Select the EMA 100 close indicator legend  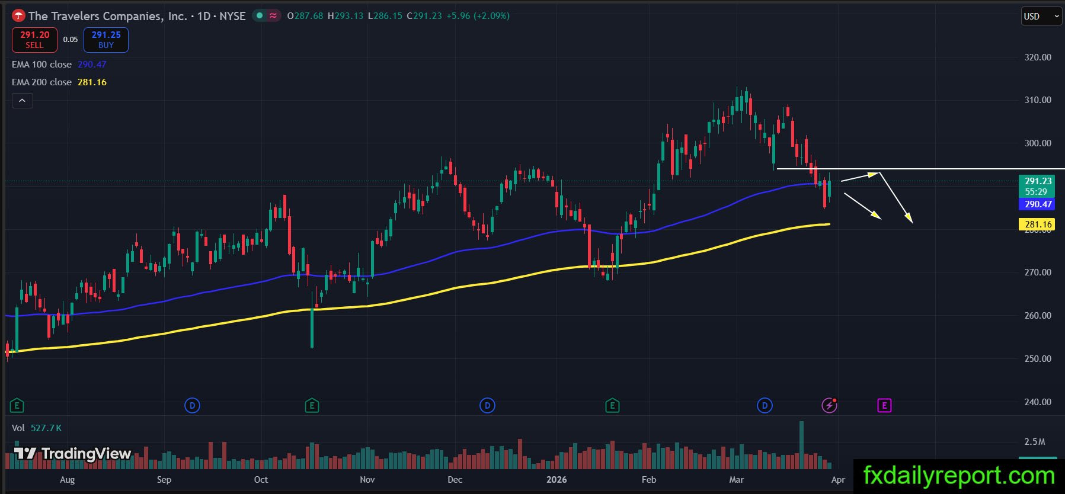coord(59,65)
